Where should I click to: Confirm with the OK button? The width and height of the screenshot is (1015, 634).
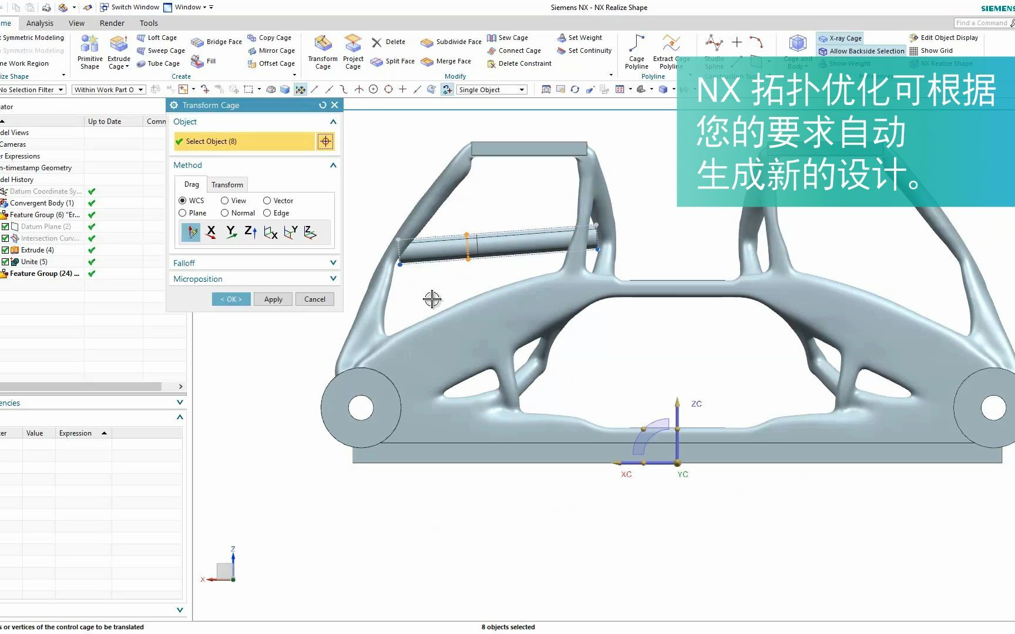pyautogui.click(x=231, y=299)
